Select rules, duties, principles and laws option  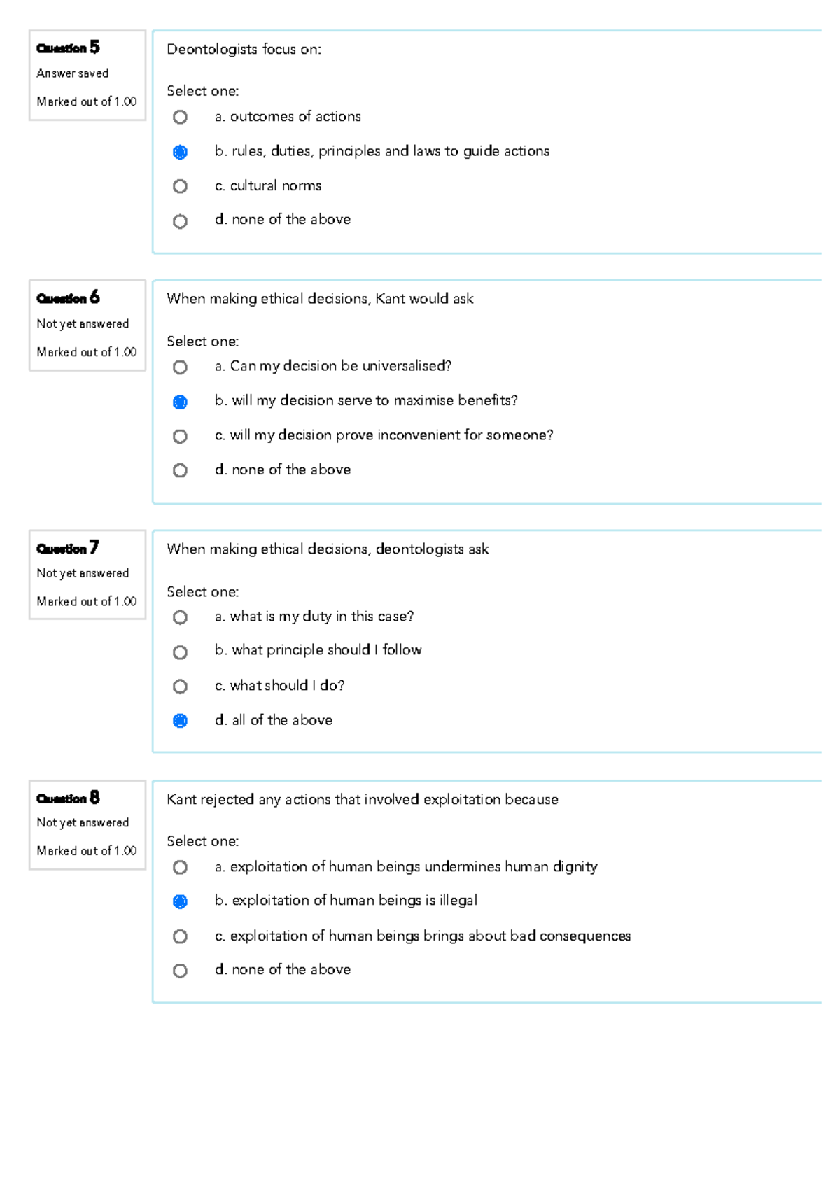tap(181, 152)
